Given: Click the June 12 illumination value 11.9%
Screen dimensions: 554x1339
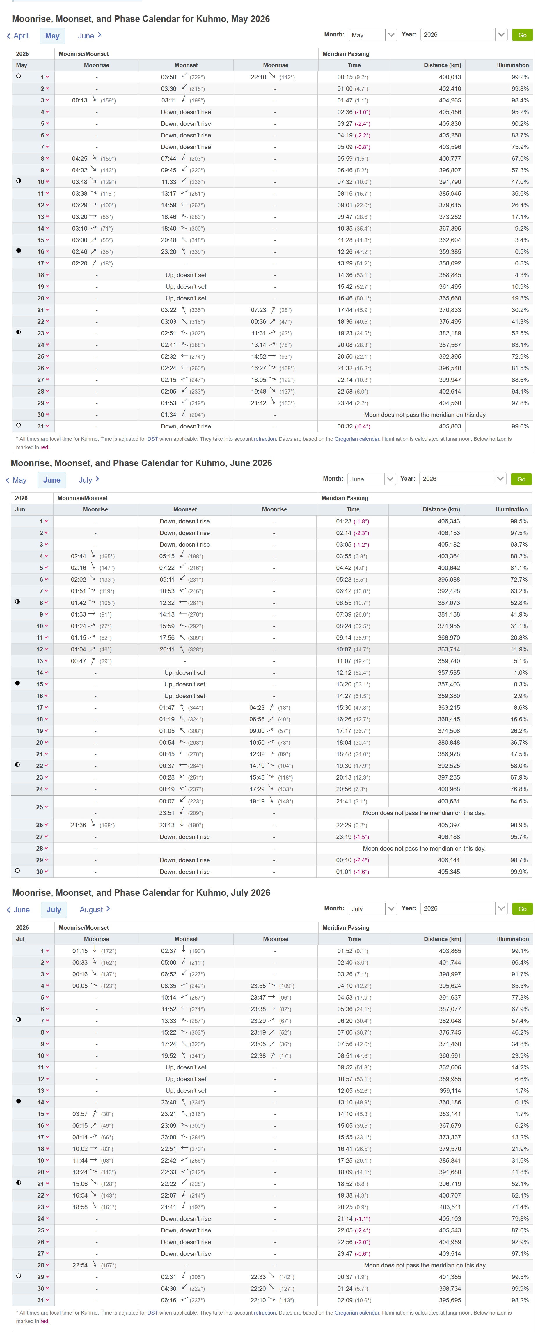Looking at the screenshot, I should pos(519,649).
